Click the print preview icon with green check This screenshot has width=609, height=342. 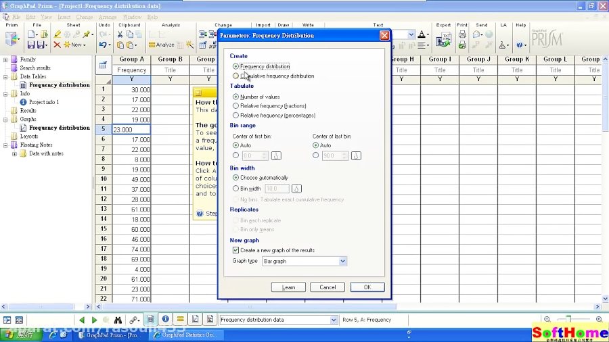coord(462,45)
